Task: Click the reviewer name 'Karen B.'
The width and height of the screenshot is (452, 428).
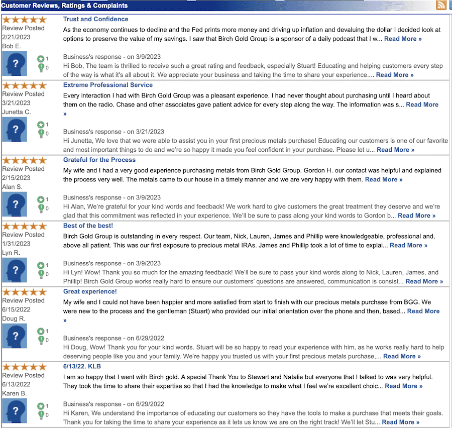Action: click(x=15, y=393)
